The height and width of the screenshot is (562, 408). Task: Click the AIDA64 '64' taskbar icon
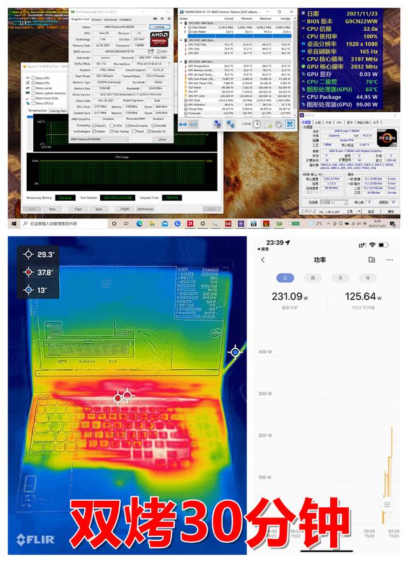[228, 224]
